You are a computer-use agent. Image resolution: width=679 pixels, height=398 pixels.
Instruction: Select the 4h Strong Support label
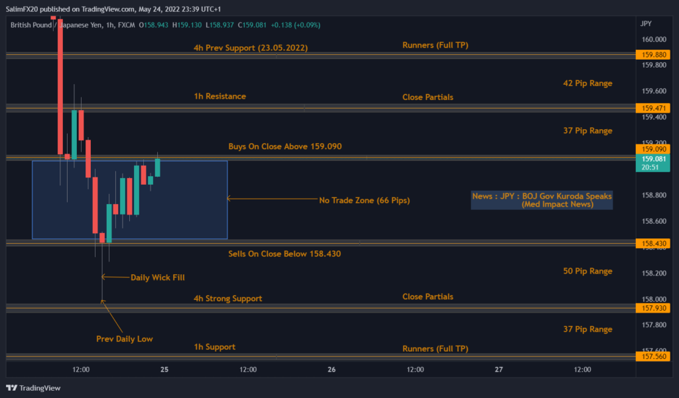(227, 299)
